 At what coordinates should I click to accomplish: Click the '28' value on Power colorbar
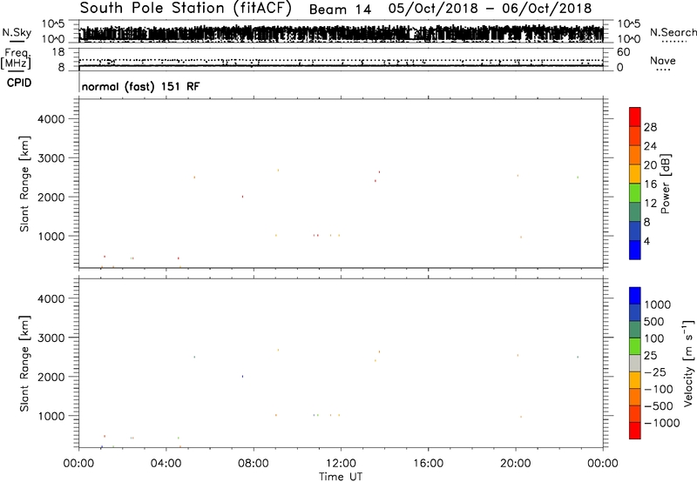pos(650,127)
